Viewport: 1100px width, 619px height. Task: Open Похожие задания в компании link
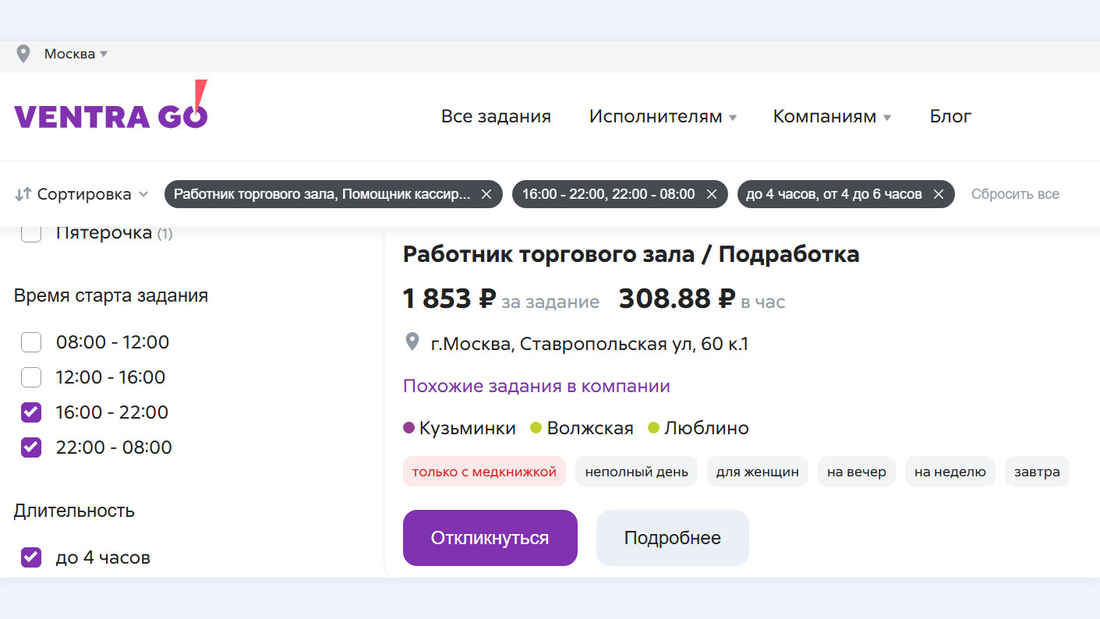536,386
